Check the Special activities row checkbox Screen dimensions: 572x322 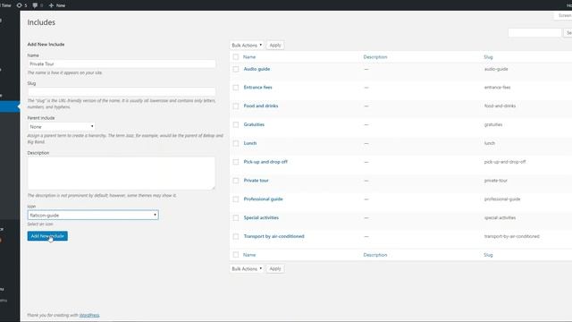[x=236, y=218]
